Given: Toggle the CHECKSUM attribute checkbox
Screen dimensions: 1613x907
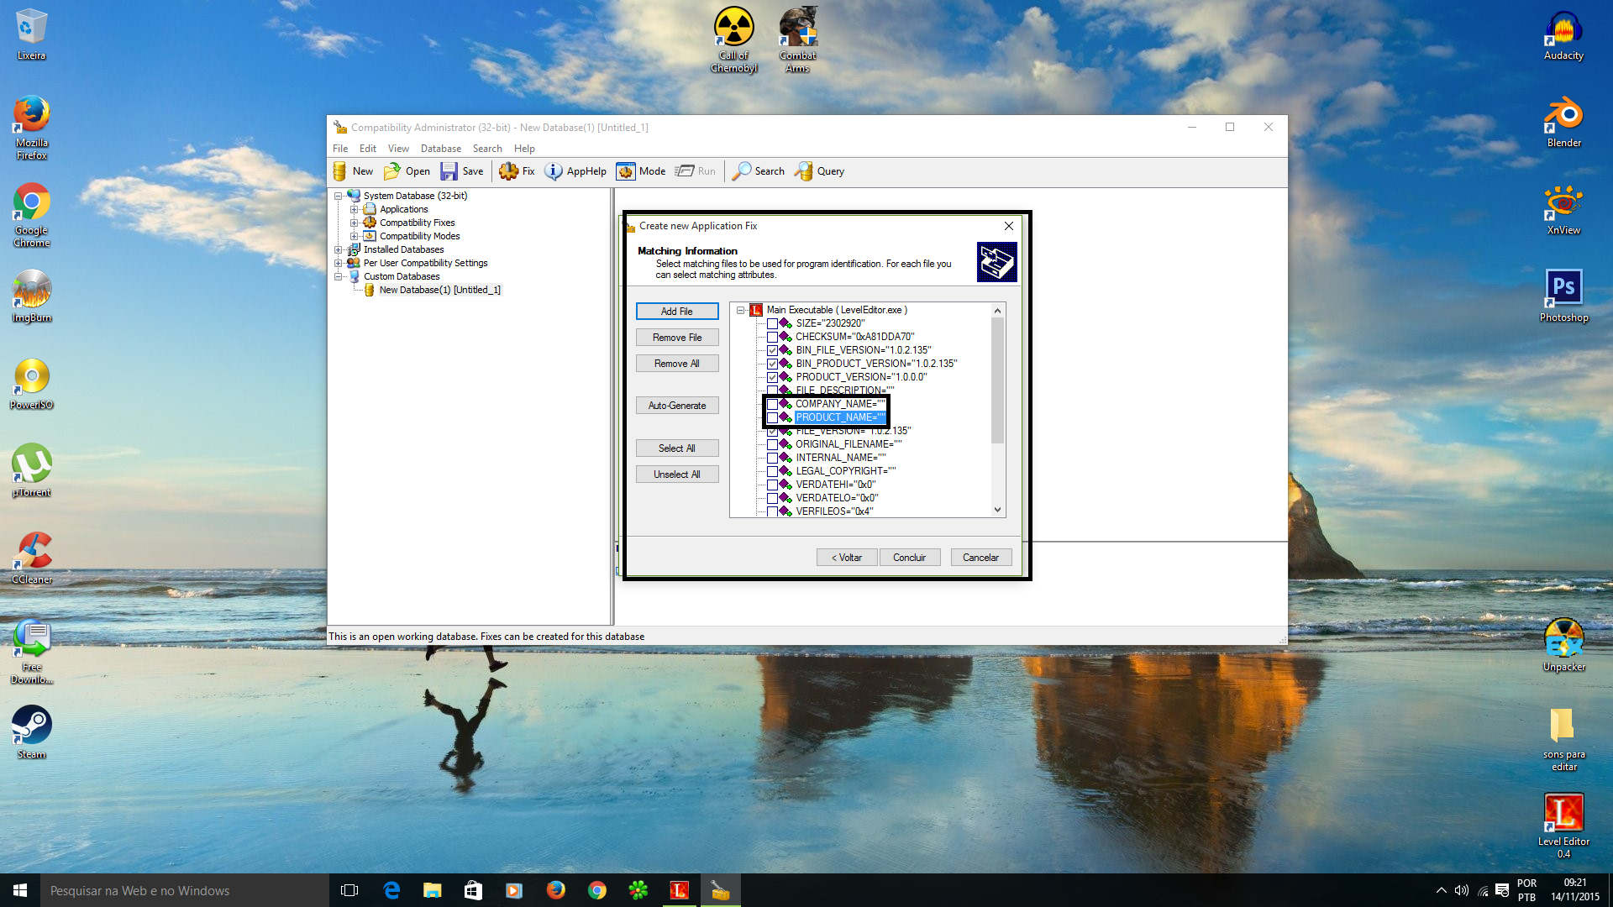Looking at the screenshot, I should click(772, 337).
